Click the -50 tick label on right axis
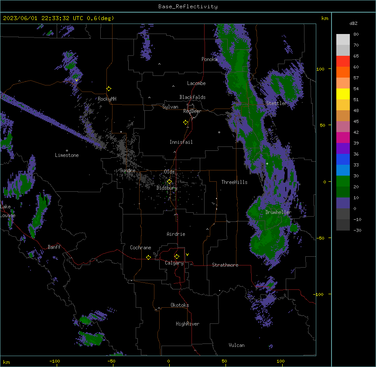The image size is (376, 367). (320, 238)
